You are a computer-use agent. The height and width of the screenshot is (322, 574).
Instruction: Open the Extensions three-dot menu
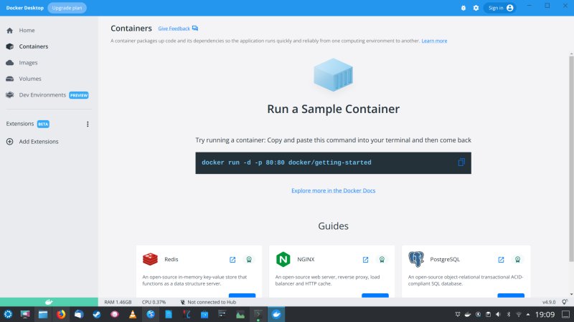(x=88, y=124)
